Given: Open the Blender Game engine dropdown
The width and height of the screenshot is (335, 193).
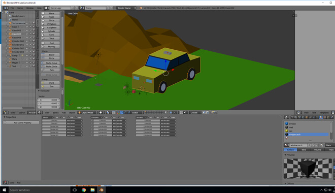Looking at the screenshot, I should point(126,8).
